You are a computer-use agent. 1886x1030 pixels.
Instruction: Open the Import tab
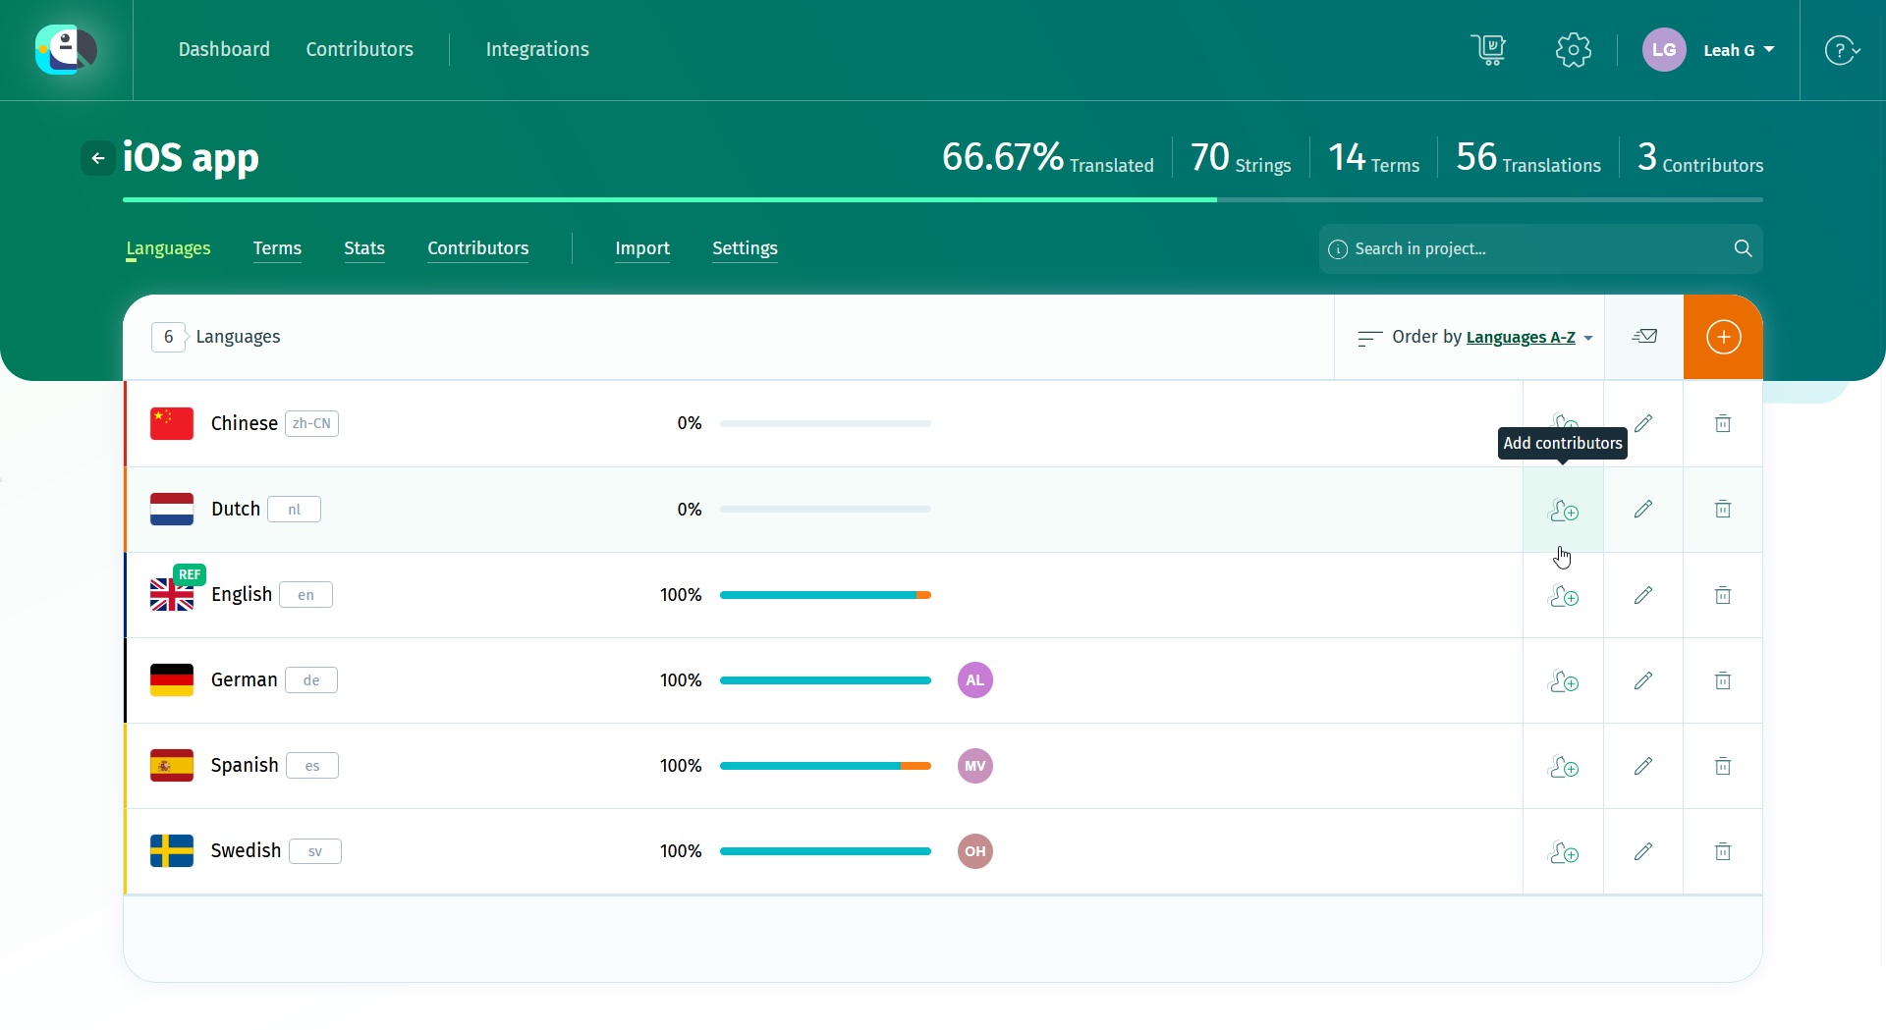pos(642,248)
